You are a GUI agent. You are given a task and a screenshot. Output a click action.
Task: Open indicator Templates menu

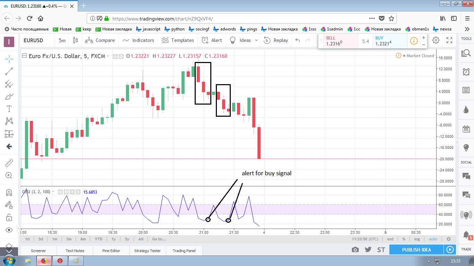[178, 40]
